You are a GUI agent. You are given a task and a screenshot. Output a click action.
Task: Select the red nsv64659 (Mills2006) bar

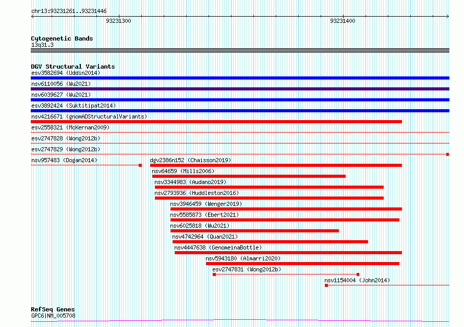click(249, 176)
